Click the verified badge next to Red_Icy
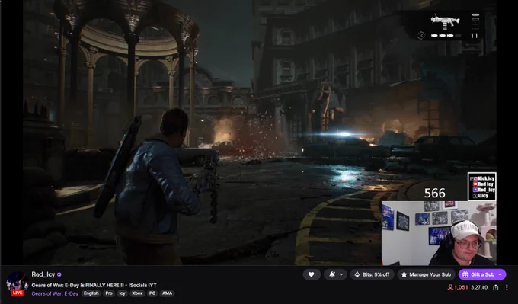The width and height of the screenshot is (518, 304). pyautogui.click(x=59, y=274)
